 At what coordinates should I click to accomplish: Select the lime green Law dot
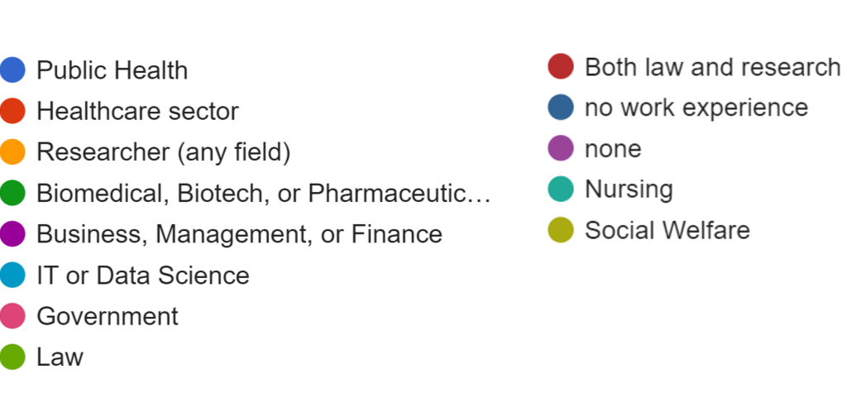point(12,357)
